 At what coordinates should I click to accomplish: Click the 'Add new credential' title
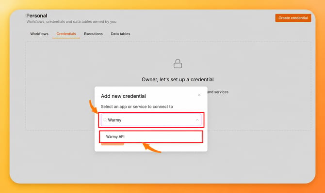(x=123, y=96)
